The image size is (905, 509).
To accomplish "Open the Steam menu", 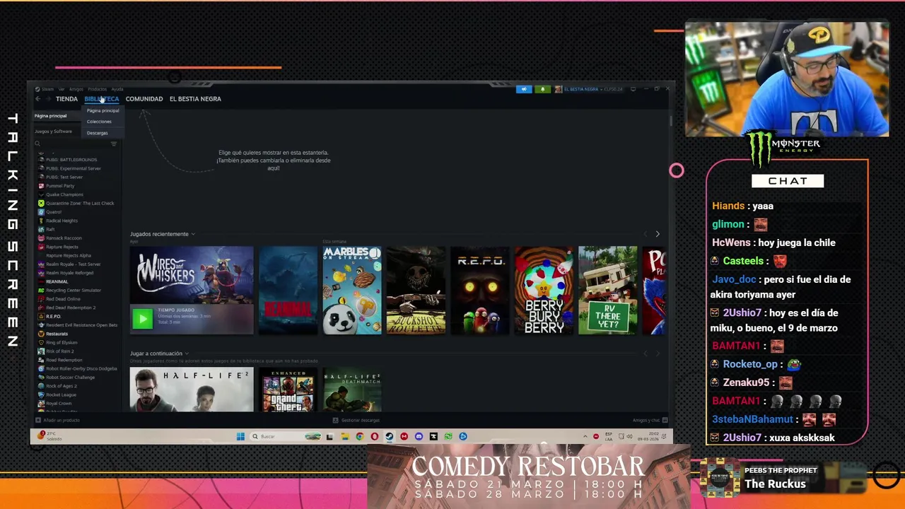I will pos(47,89).
